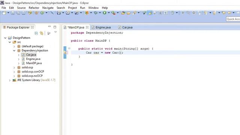Click the New Java Class green icon
Viewport: 240px width, 135px height.
click(x=42, y=13)
